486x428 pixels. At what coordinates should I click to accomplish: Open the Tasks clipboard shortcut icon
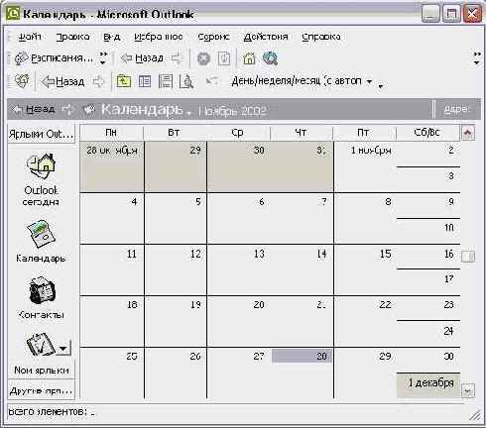(x=41, y=344)
